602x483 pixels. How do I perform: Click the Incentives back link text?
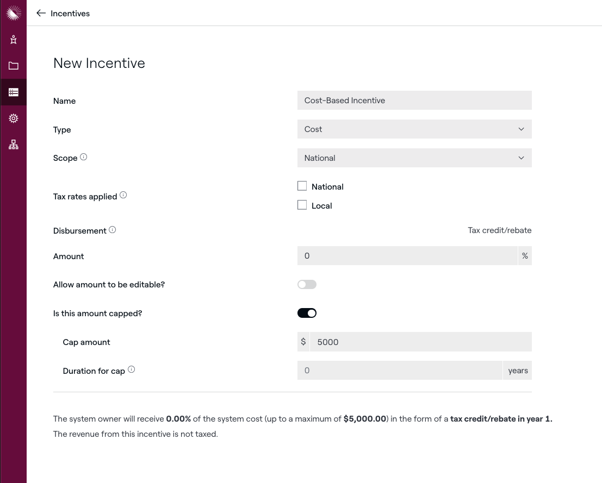tap(70, 14)
